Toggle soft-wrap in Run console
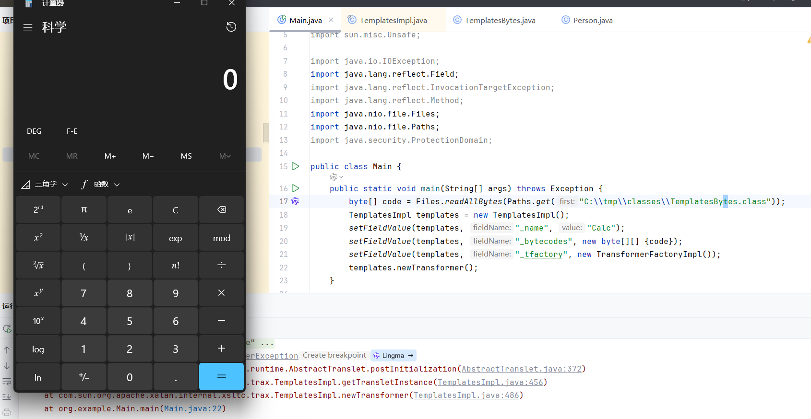Viewport: 811px width, 419px height. 7,382
